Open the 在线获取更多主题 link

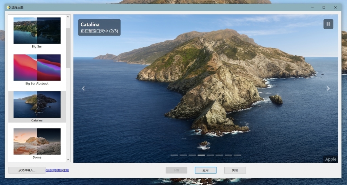[x=57, y=170]
